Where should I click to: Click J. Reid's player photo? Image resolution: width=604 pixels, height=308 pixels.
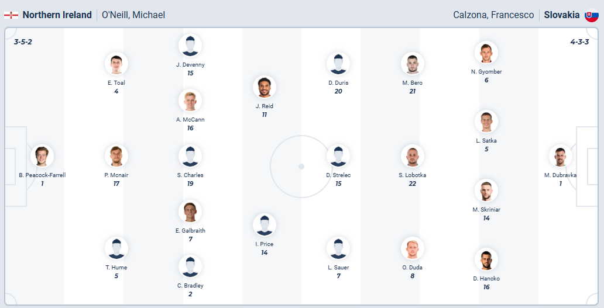coord(265,87)
